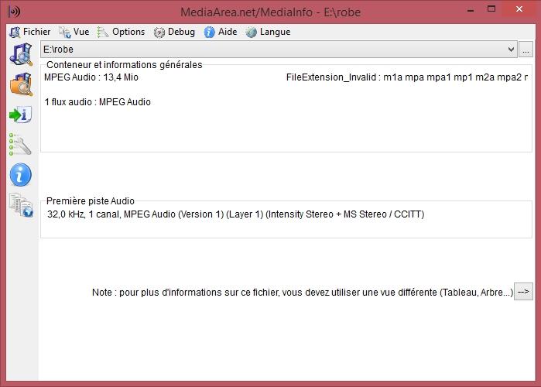This screenshot has height=387, width=541.
Task: Maximize the MediaInfo window
Action: (x=491, y=9)
